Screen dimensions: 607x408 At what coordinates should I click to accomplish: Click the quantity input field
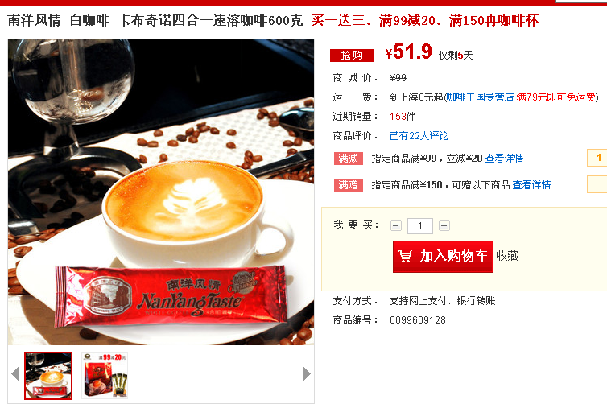tap(420, 225)
